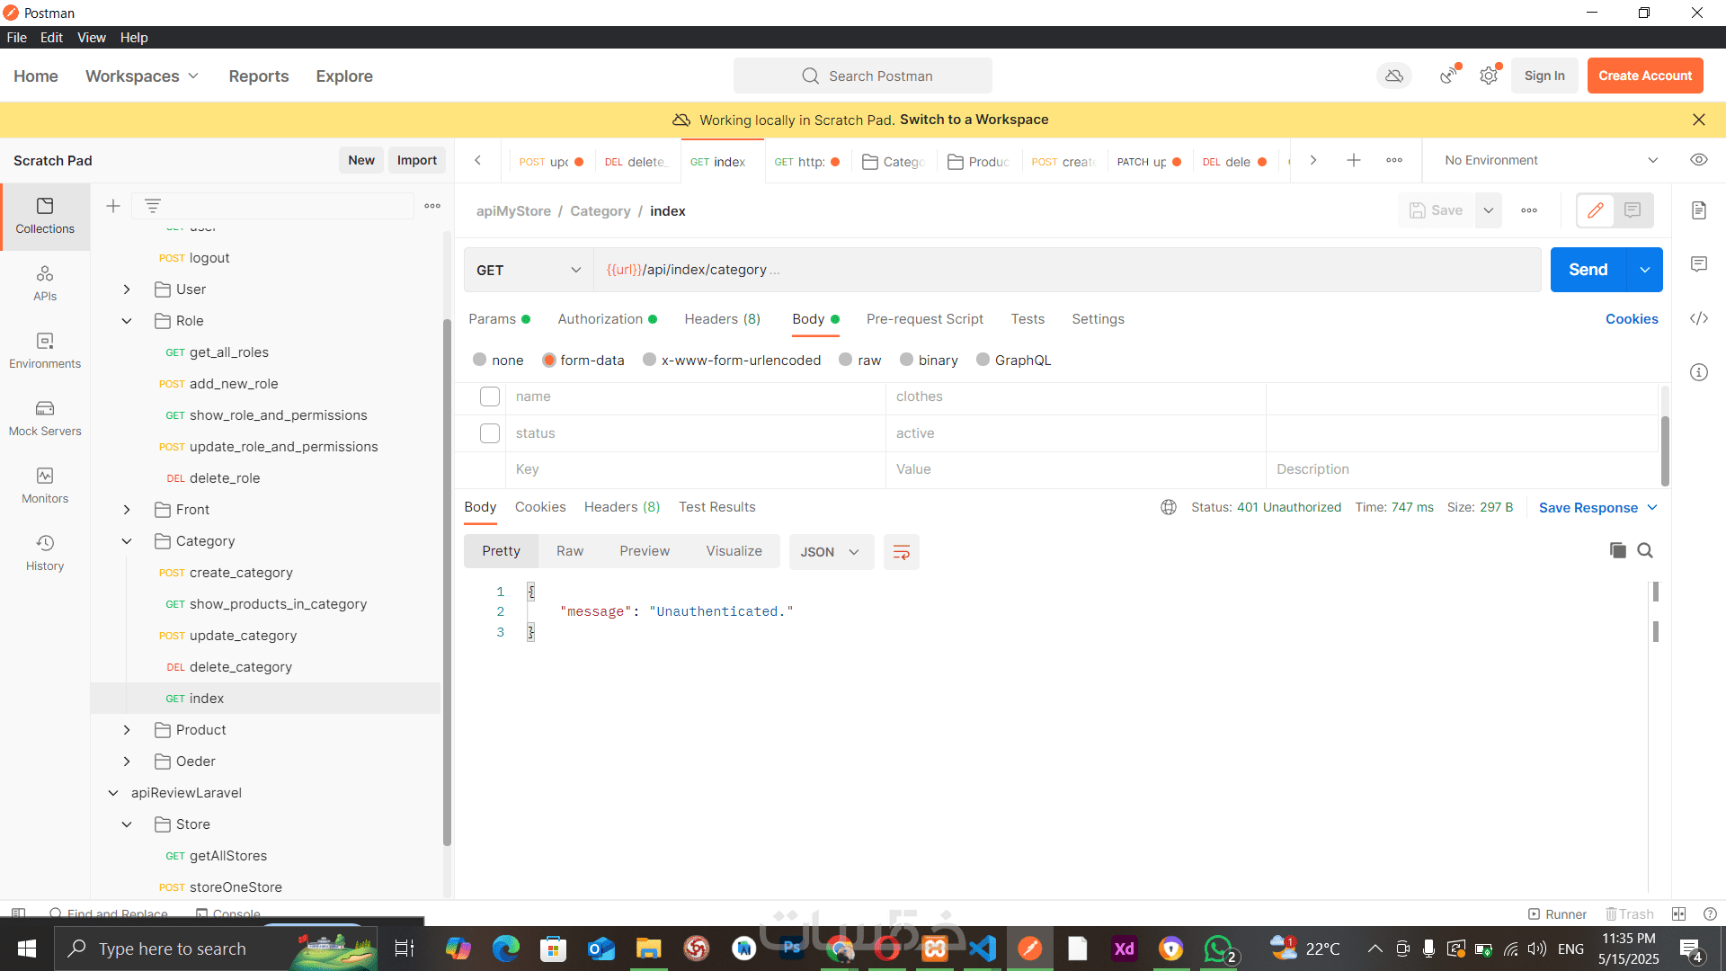Enable the status form-data row checkbox

pyautogui.click(x=490, y=433)
